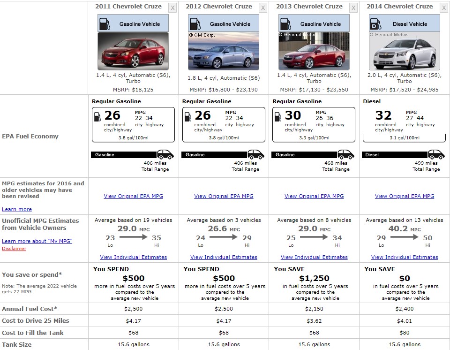View Original EPA MPG for 2012 Cruze
The image size is (450, 350).
coord(224,196)
